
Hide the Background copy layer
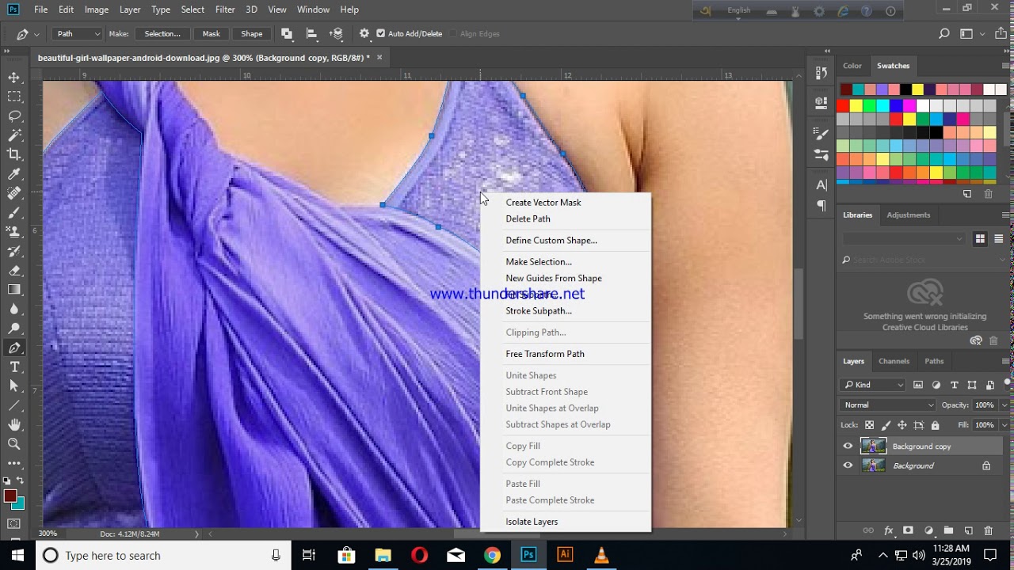(x=848, y=446)
